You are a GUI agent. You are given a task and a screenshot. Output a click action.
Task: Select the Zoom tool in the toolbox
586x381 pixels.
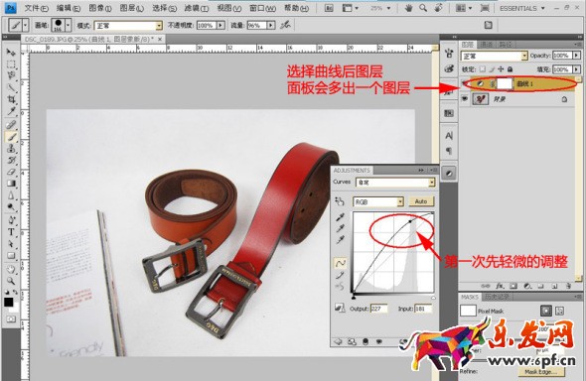tap(11, 281)
